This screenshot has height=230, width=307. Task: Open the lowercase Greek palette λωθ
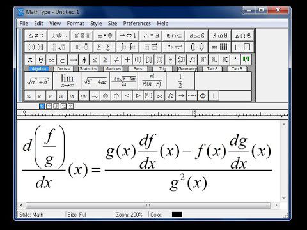coord(220,36)
